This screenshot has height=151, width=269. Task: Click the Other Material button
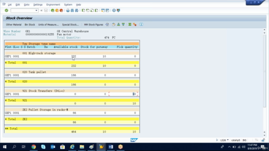click(14, 25)
